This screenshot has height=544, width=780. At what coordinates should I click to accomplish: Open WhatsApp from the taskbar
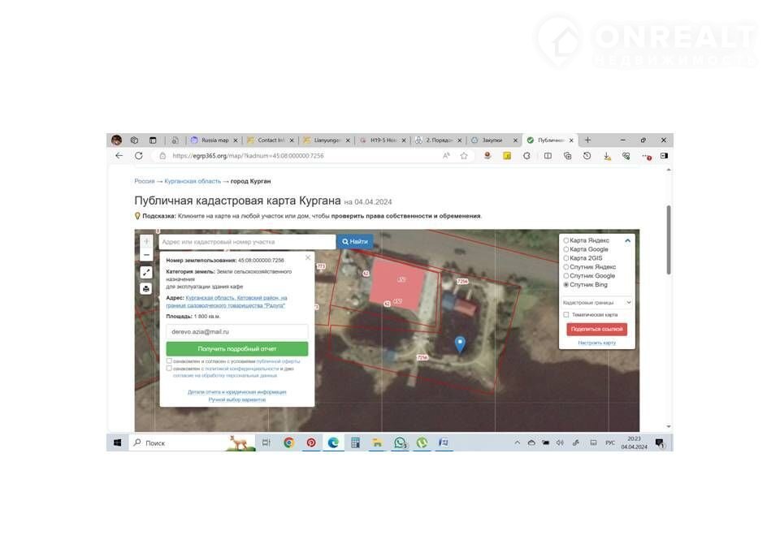(400, 443)
